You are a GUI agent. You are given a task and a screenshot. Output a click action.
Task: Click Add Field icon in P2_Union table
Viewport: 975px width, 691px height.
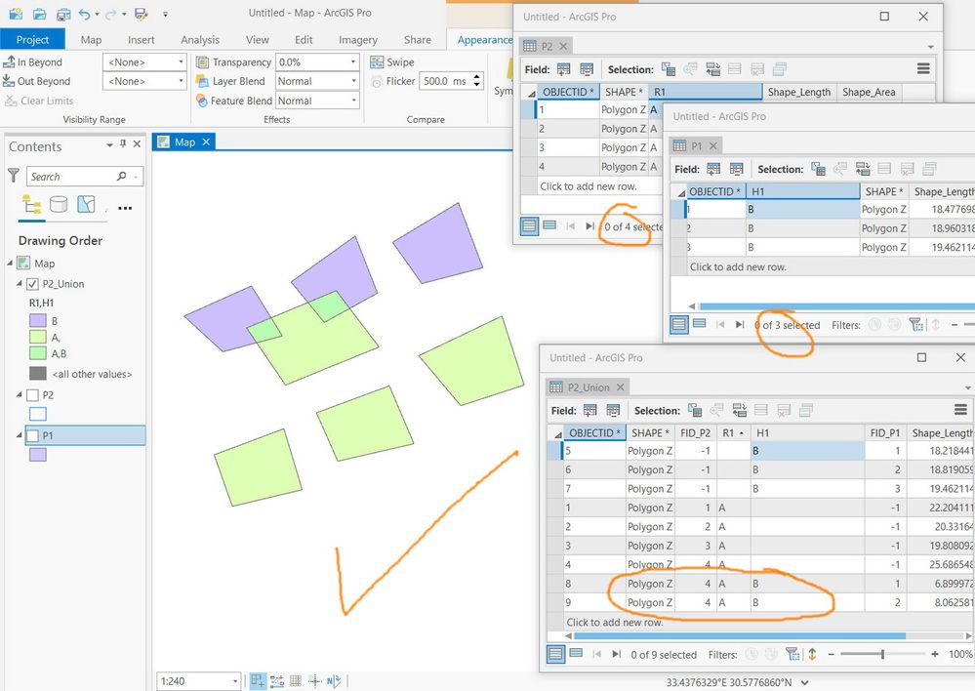click(x=590, y=410)
